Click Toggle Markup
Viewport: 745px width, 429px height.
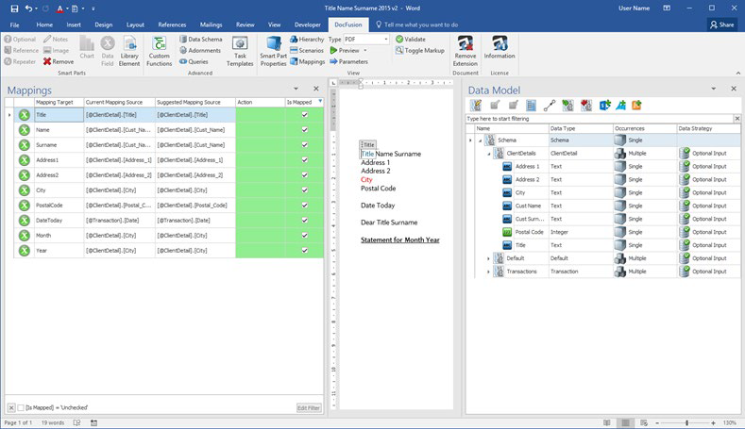[x=420, y=50]
